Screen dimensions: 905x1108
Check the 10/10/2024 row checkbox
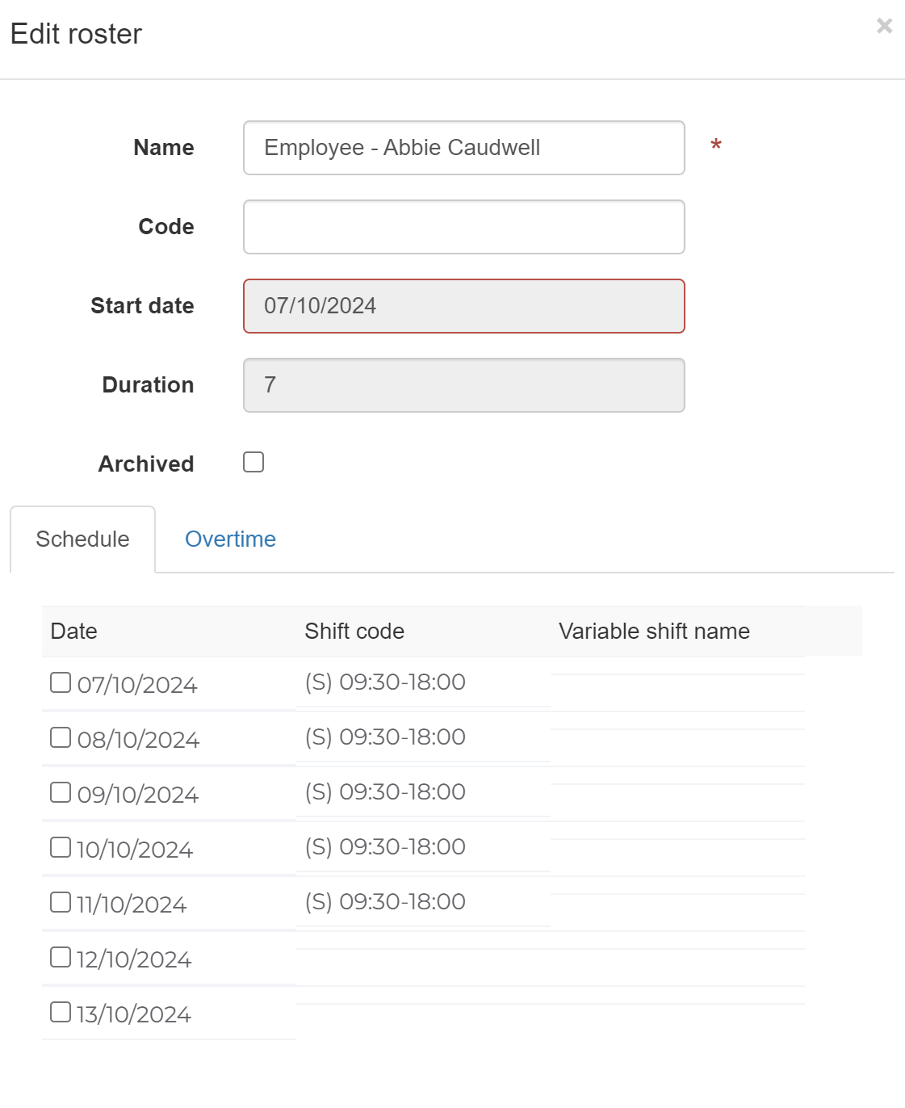tap(61, 847)
